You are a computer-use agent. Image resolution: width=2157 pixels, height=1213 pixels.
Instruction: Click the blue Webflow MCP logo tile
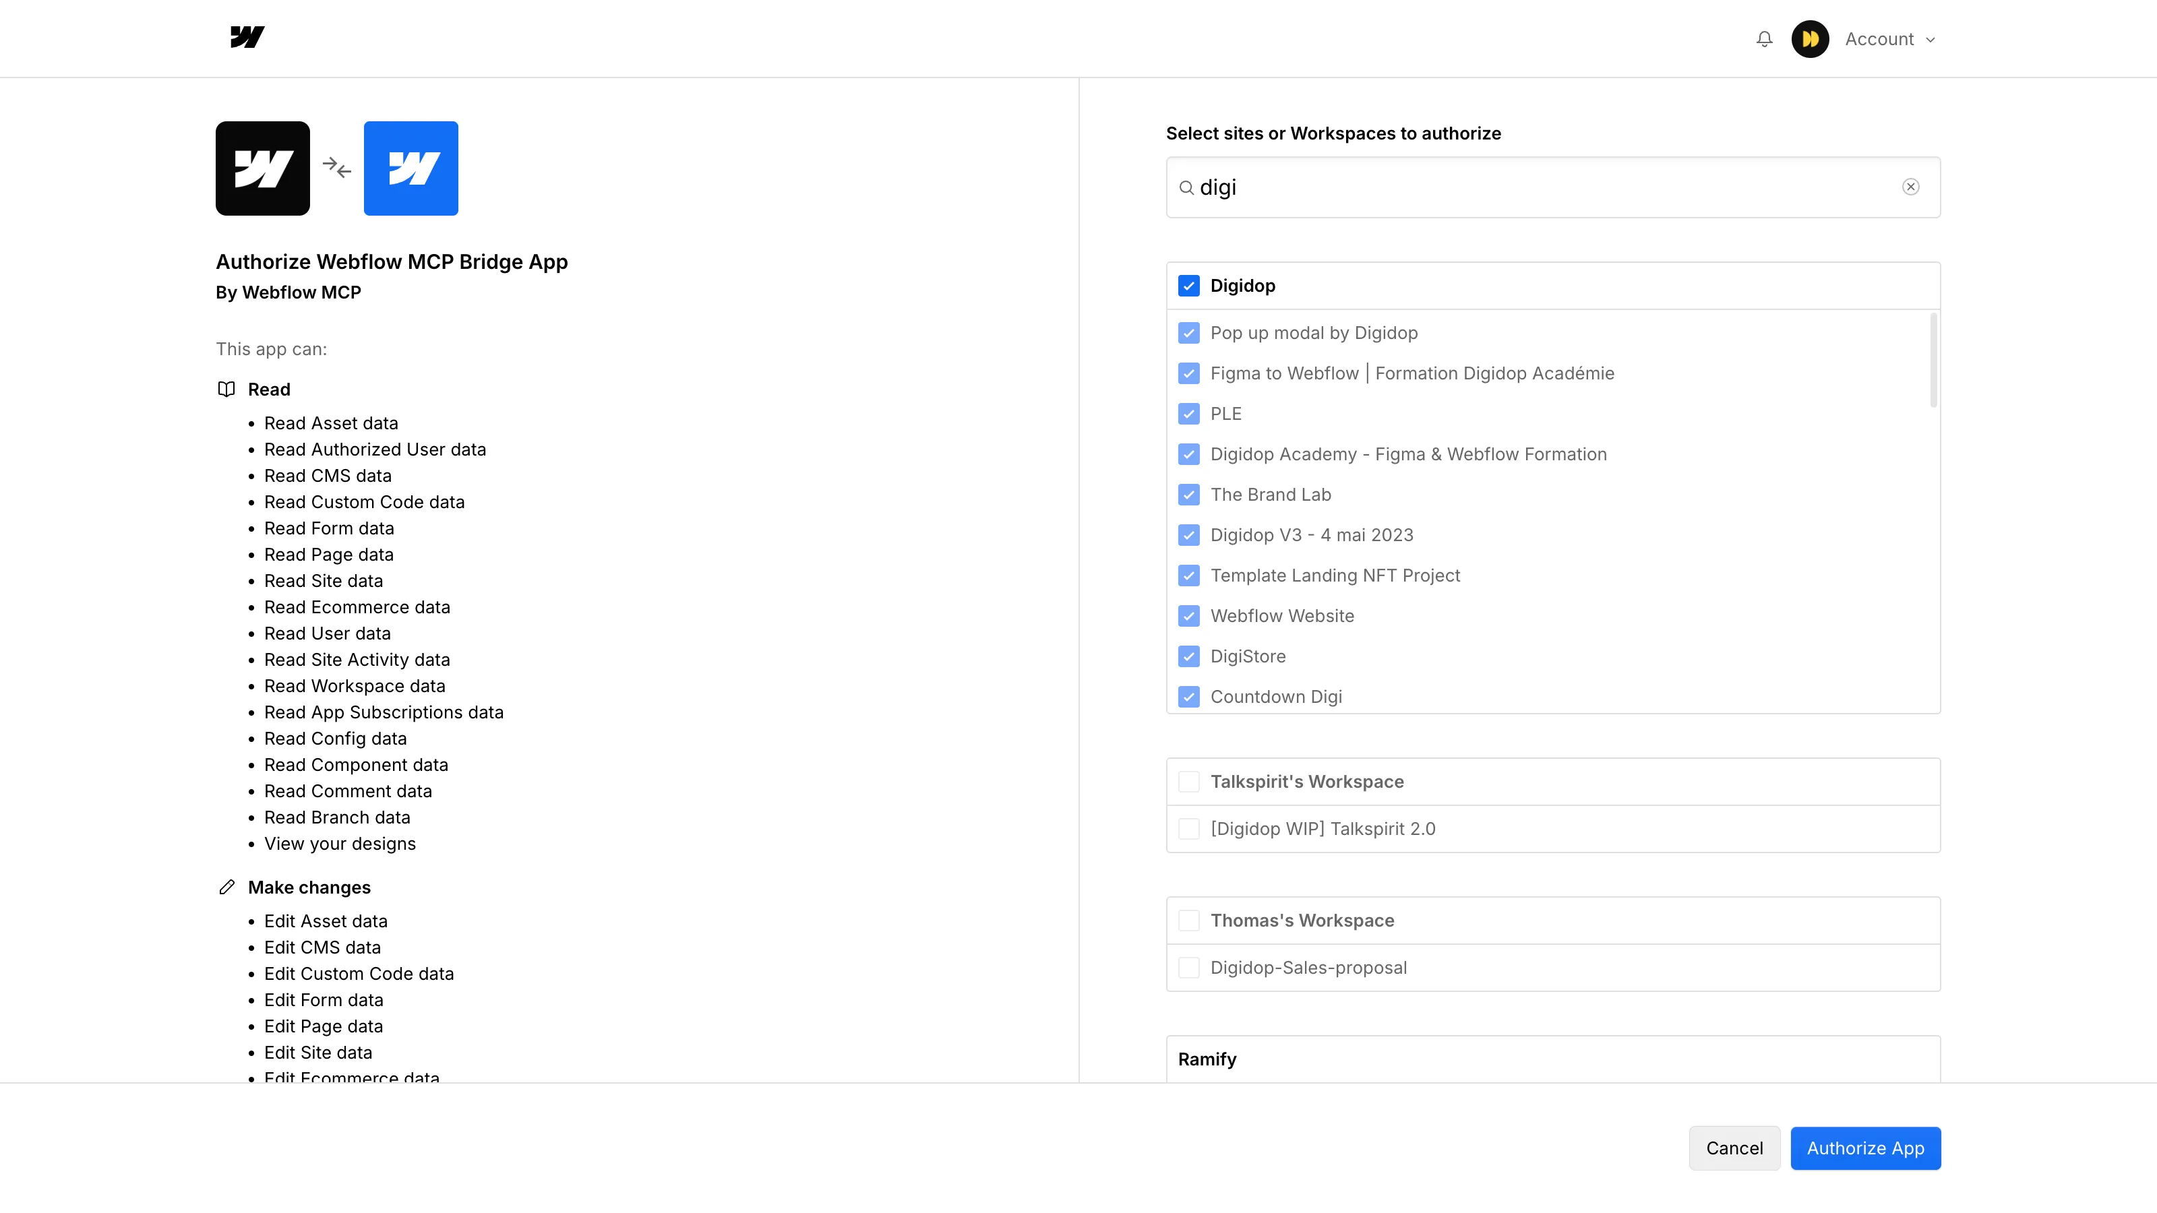411,168
